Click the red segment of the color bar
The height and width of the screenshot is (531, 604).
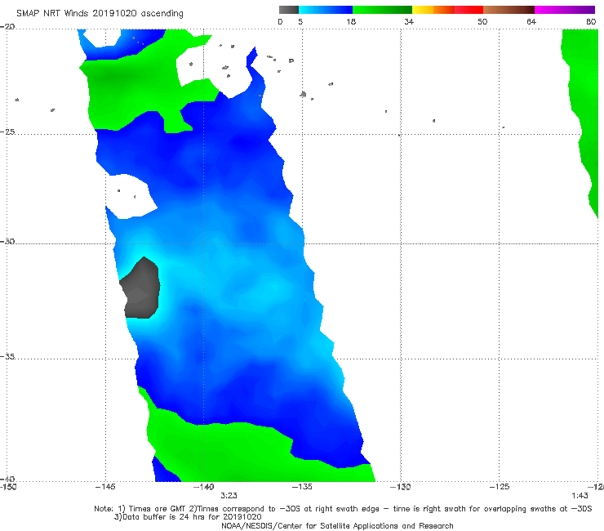[469, 10]
